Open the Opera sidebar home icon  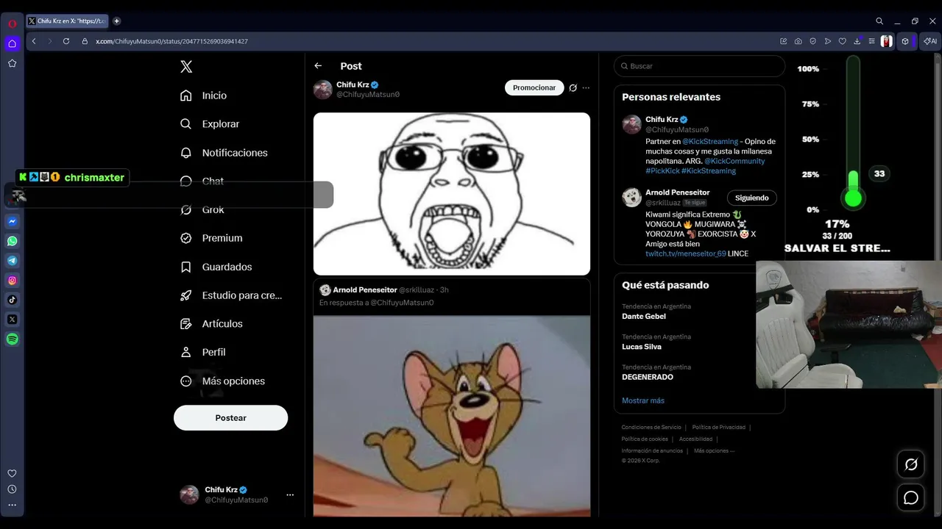pyautogui.click(x=13, y=43)
